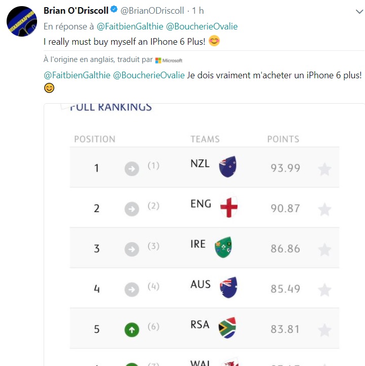Open the @FaitbienGalthie mention in the reply line
The height and width of the screenshot is (366, 365).
[129, 26]
